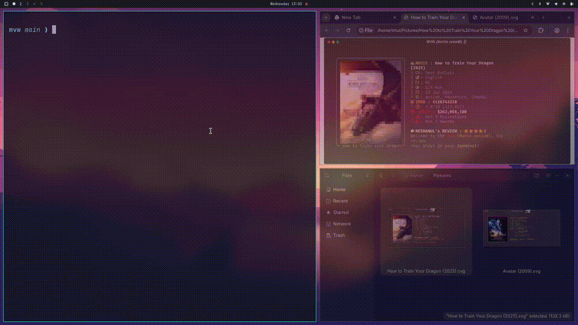Click the browser back arrow
The height and width of the screenshot is (325, 578).
pos(325,30)
